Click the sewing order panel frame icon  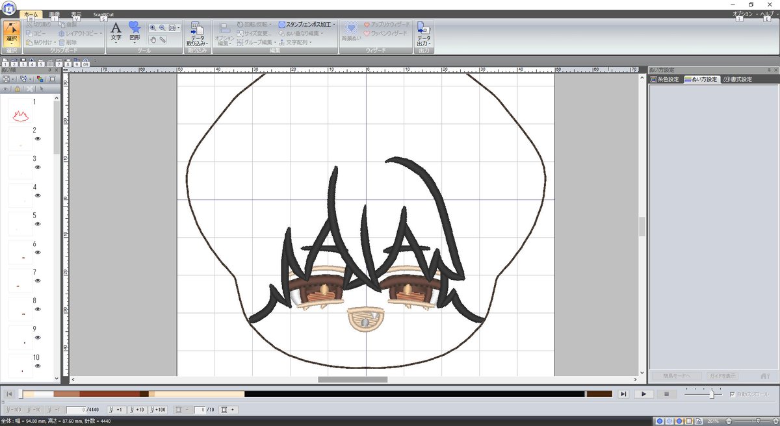[52, 79]
